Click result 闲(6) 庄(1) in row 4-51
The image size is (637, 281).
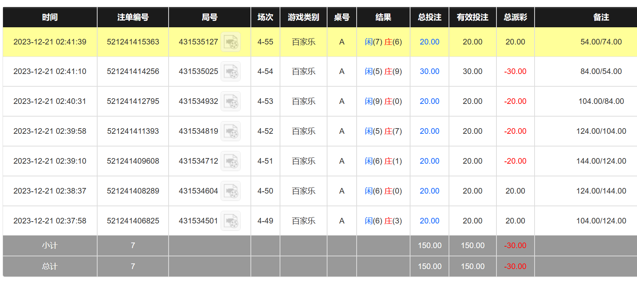(383, 161)
